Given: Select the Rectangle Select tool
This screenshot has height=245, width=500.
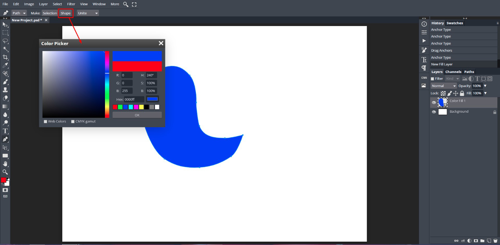Looking at the screenshot, I should point(5,33).
